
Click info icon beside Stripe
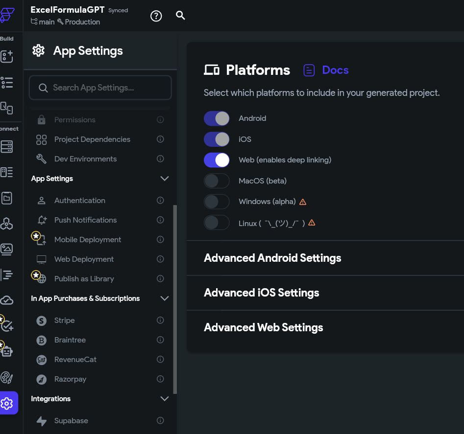coord(160,320)
